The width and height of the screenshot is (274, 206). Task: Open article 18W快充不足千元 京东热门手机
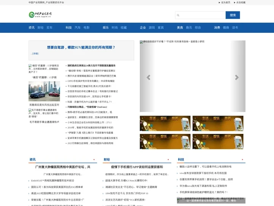click(x=127, y=193)
